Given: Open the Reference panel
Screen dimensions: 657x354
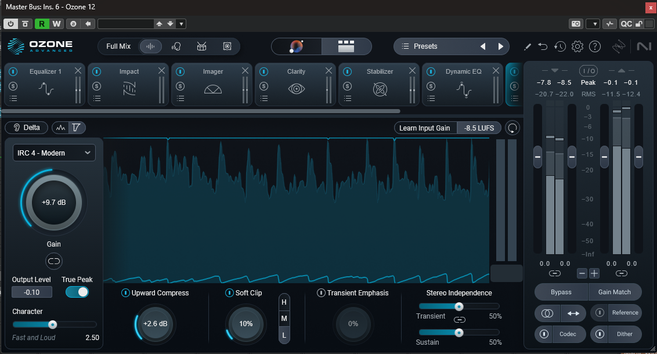Looking at the screenshot, I should [624, 313].
